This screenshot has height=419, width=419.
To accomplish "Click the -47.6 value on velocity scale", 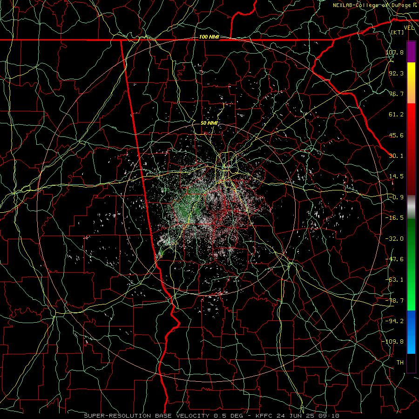I will [394, 259].
